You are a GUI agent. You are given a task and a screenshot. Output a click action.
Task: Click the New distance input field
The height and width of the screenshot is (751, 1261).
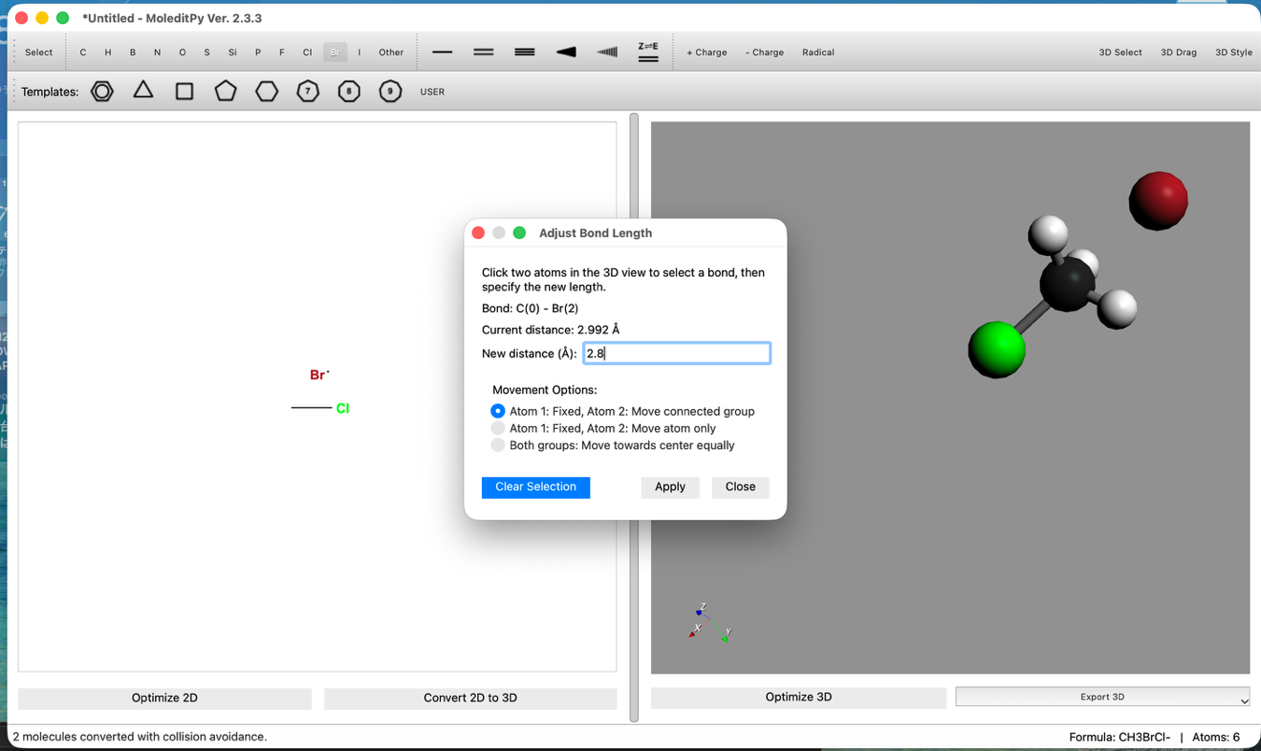676,353
